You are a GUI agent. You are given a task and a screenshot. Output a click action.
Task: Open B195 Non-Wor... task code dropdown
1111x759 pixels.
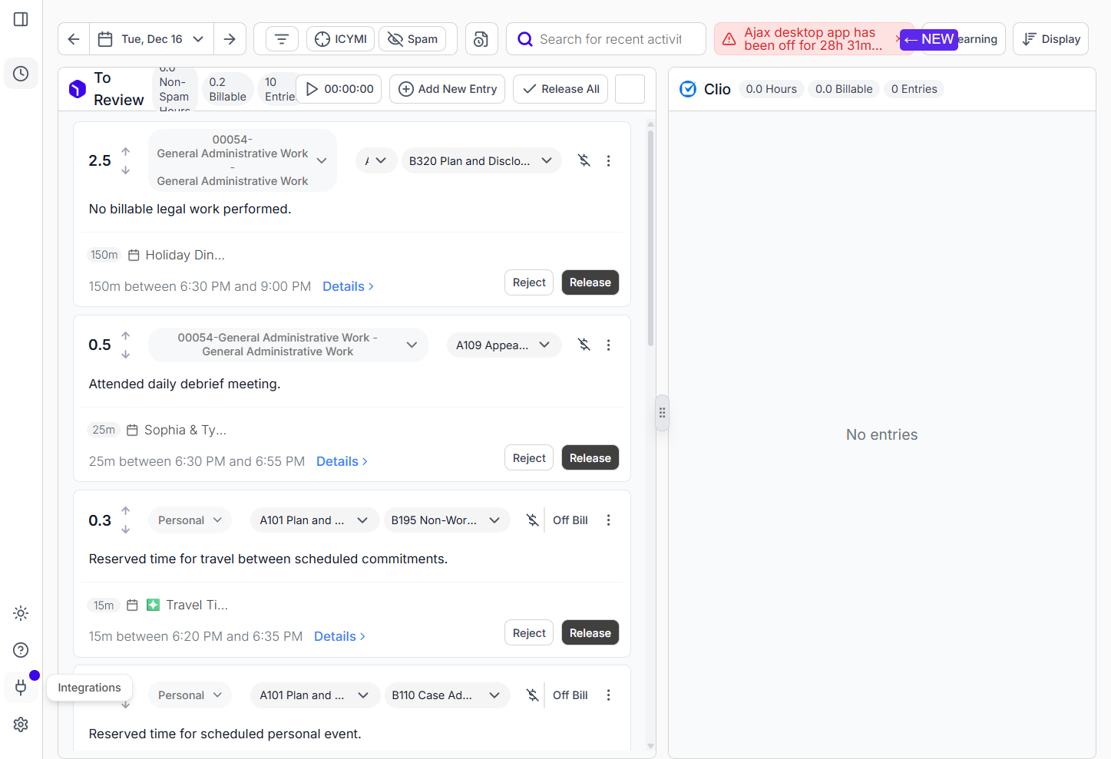point(446,520)
